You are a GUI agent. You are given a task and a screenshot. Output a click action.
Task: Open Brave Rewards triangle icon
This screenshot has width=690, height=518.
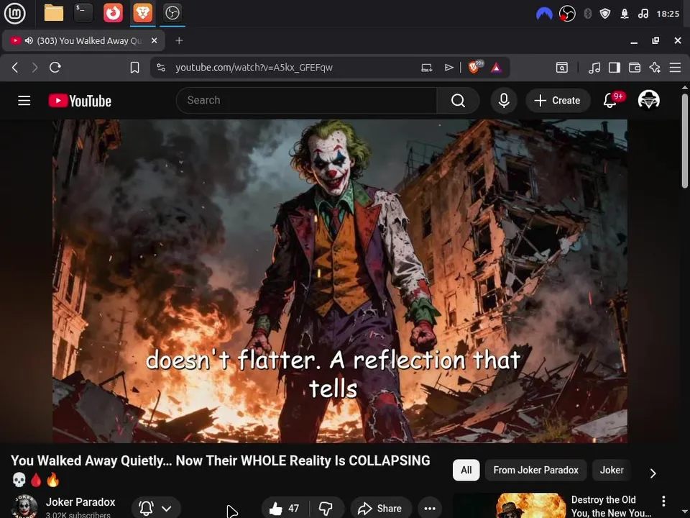coord(497,68)
